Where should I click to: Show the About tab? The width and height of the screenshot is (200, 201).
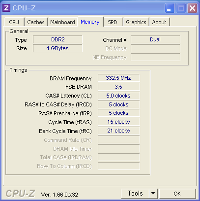click(x=159, y=22)
